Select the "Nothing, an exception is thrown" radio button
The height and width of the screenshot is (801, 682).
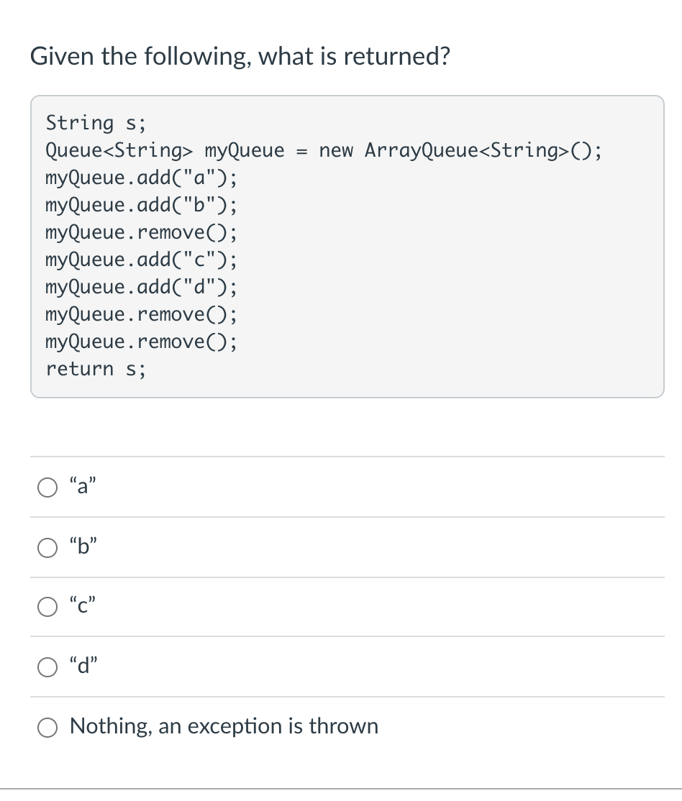[x=47, y=727]
